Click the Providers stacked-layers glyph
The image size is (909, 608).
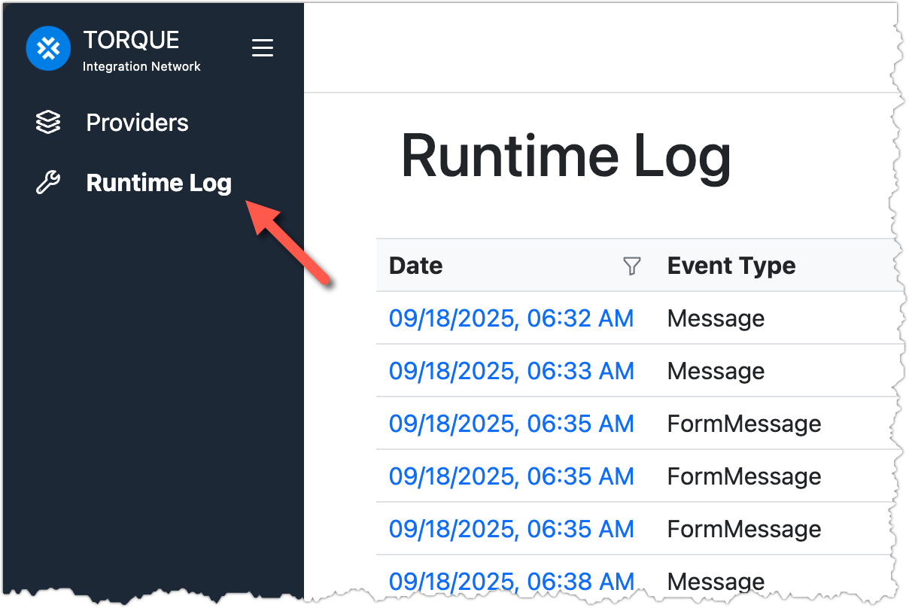tap(48, 122)
